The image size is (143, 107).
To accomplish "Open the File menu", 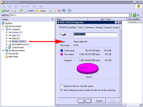I will pos(4,6).
